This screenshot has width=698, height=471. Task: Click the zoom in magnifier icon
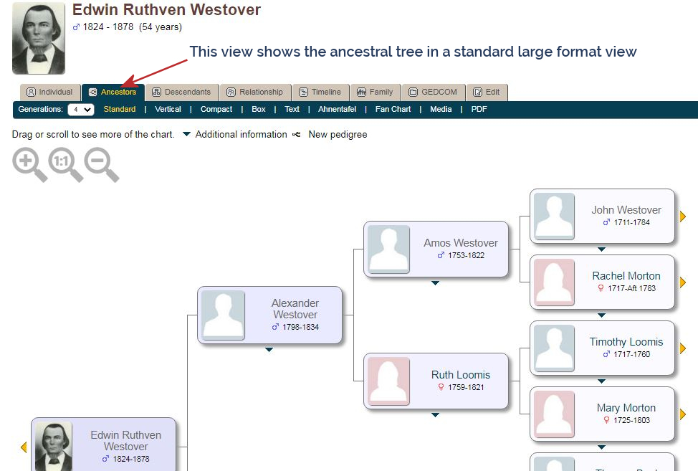click(30, 165)
